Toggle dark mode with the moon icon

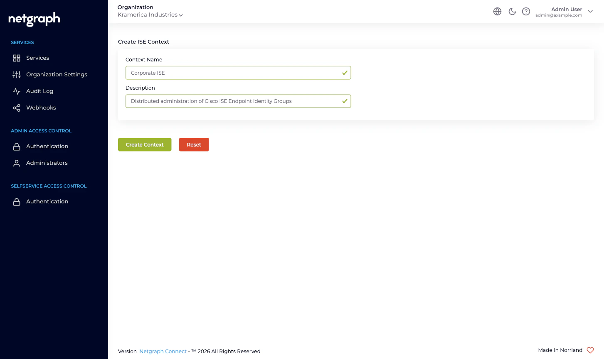[x=512, y=11]
